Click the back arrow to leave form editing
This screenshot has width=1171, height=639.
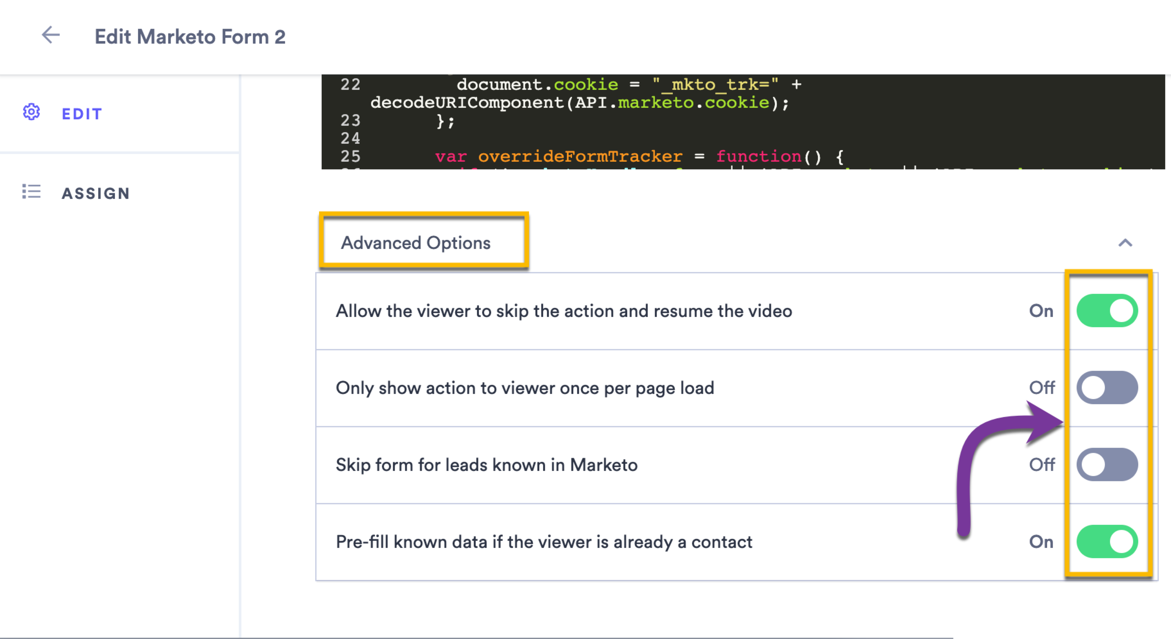50,35
